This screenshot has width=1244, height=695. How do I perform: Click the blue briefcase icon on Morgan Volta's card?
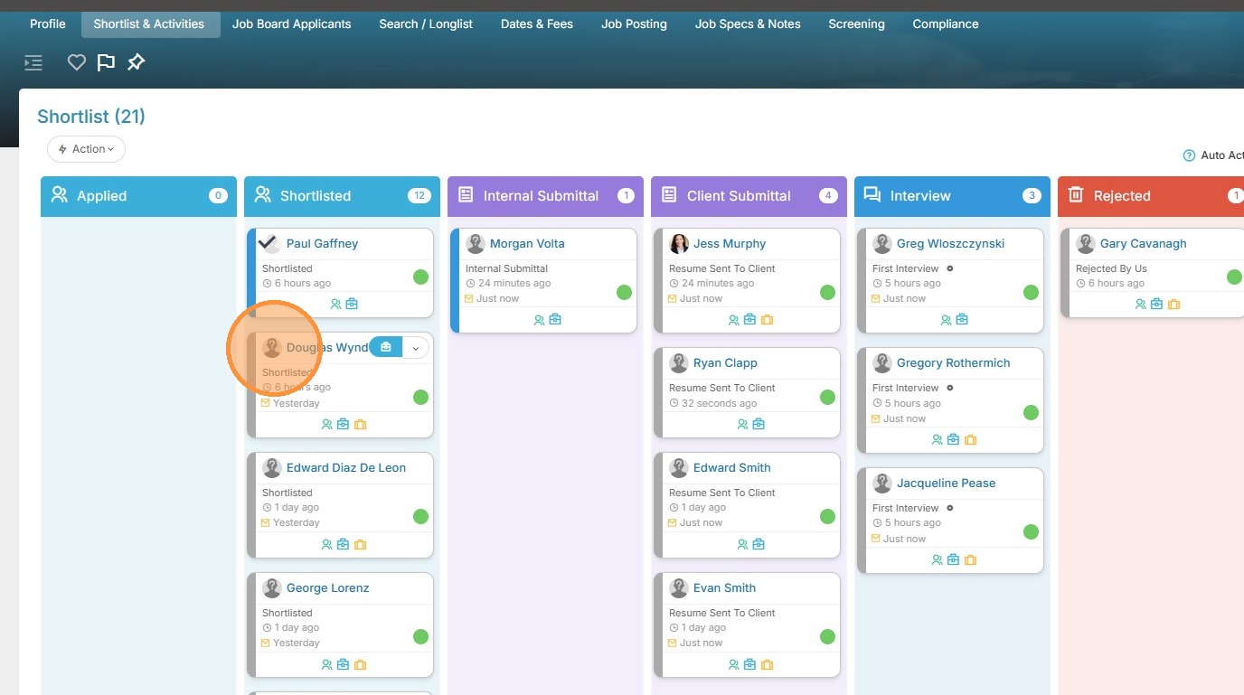pos(555,320)
